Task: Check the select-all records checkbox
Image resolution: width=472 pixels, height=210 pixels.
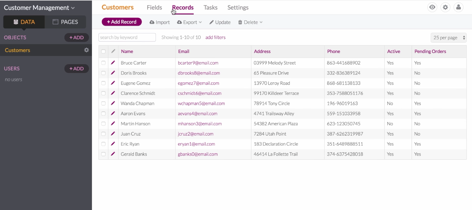Action: click(103, 52)
